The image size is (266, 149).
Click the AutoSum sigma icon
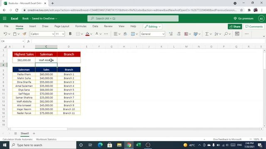tap(207, 34)
